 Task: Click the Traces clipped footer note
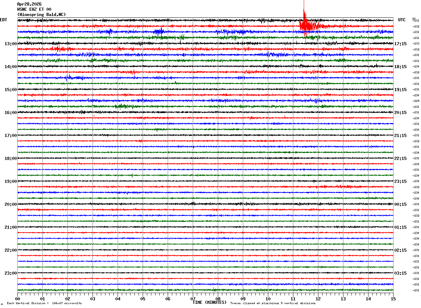pos(273,303)
